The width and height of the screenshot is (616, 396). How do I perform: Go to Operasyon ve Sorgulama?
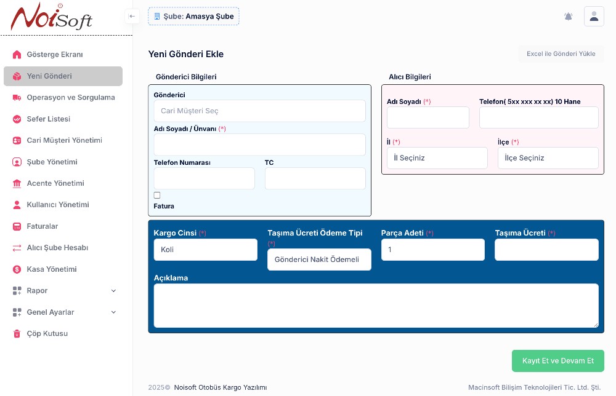point(70,98)
